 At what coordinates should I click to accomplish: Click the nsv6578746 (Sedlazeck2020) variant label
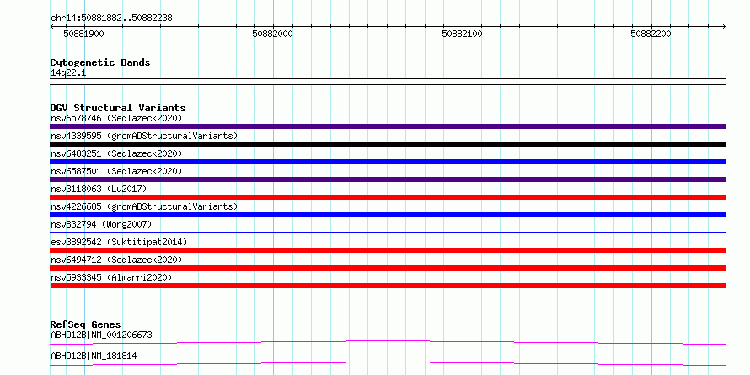(x=116, y=118)
